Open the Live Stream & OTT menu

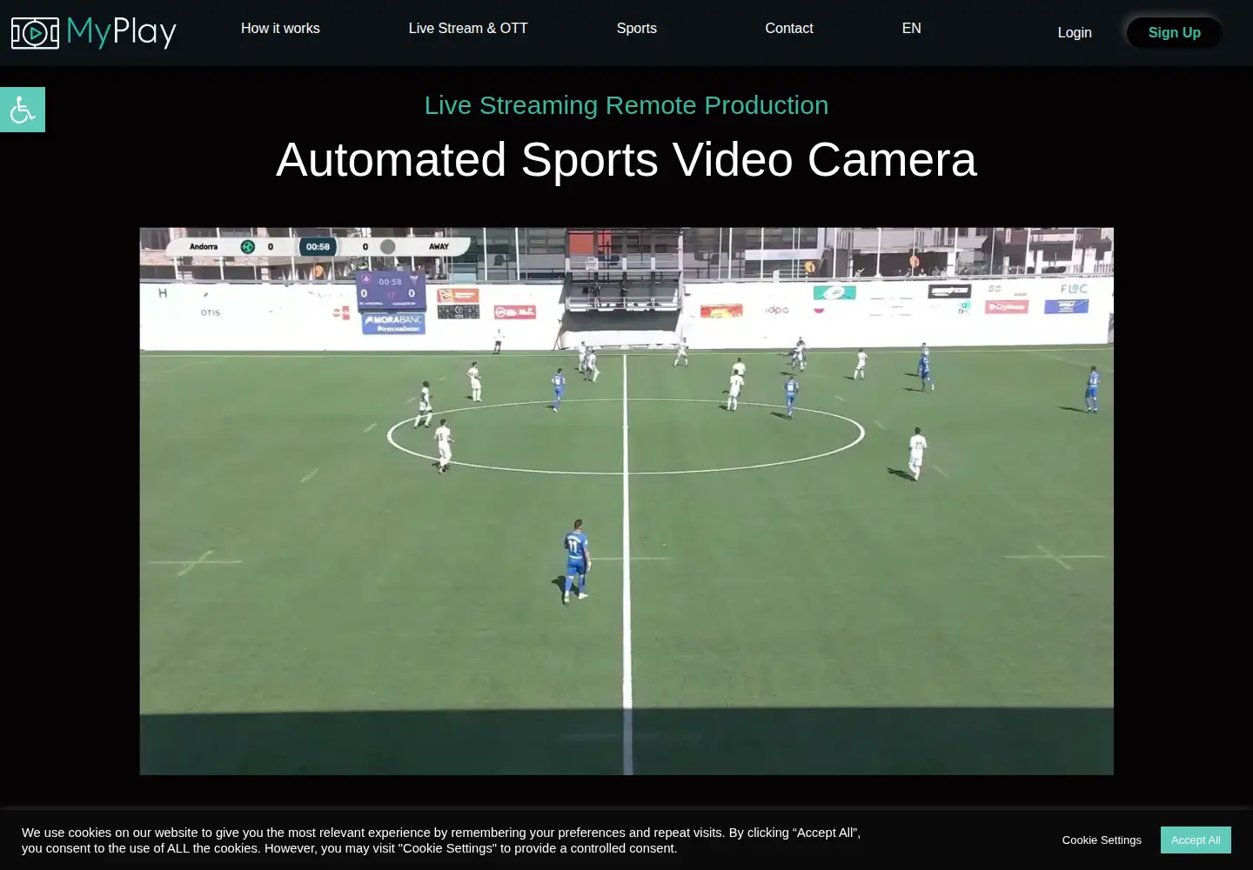468,29
